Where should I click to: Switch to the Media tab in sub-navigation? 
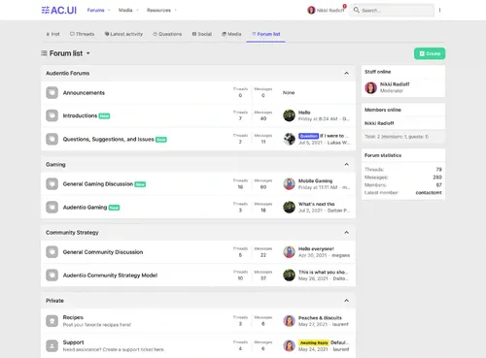(x=231, y=34)
